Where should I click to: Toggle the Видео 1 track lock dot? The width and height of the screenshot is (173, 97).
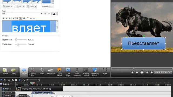[3, 89]
